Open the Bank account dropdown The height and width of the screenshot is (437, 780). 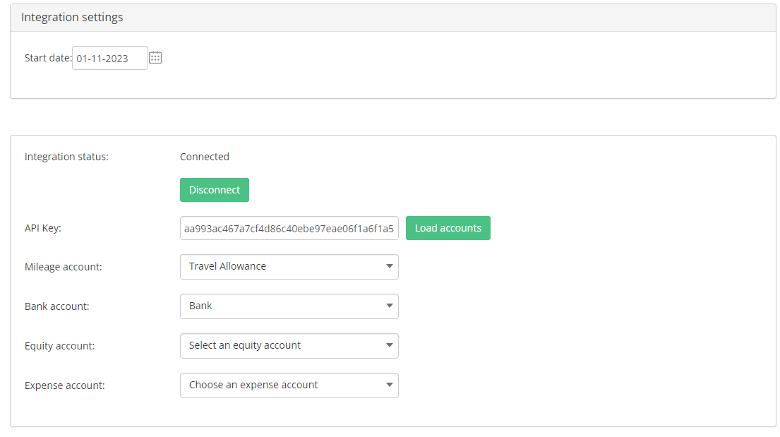(x=289, y=306)
